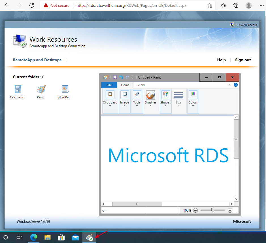The image size is (266, 243).
Task: Click the Paint RemoteApp taskbar icon
Action: point(89,237)
